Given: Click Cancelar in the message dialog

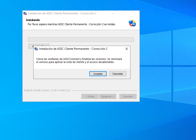Looking at the screenshot, I should coord(118,74).
